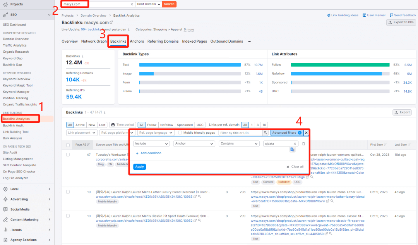418x245 pixels.
Task: Select the Active backlinks filter
Action: point(80,125)
